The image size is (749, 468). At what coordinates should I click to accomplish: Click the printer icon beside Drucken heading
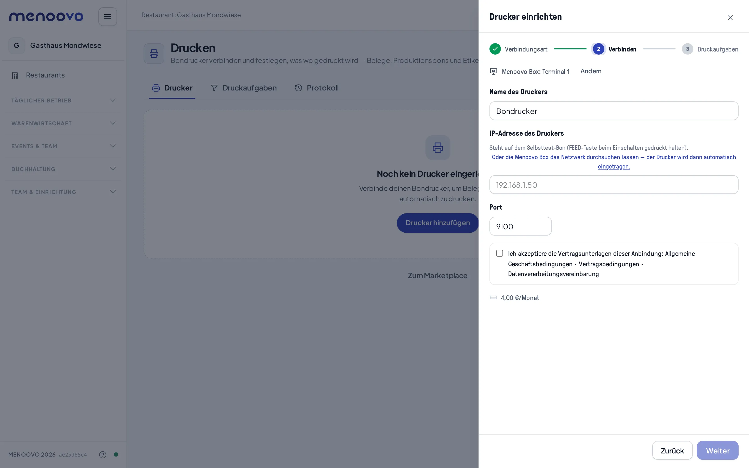154,54
